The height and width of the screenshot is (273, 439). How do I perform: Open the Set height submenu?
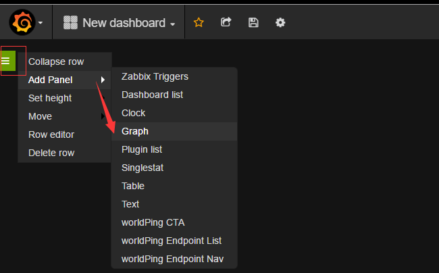pyautogui.click(x=65, y=98)
